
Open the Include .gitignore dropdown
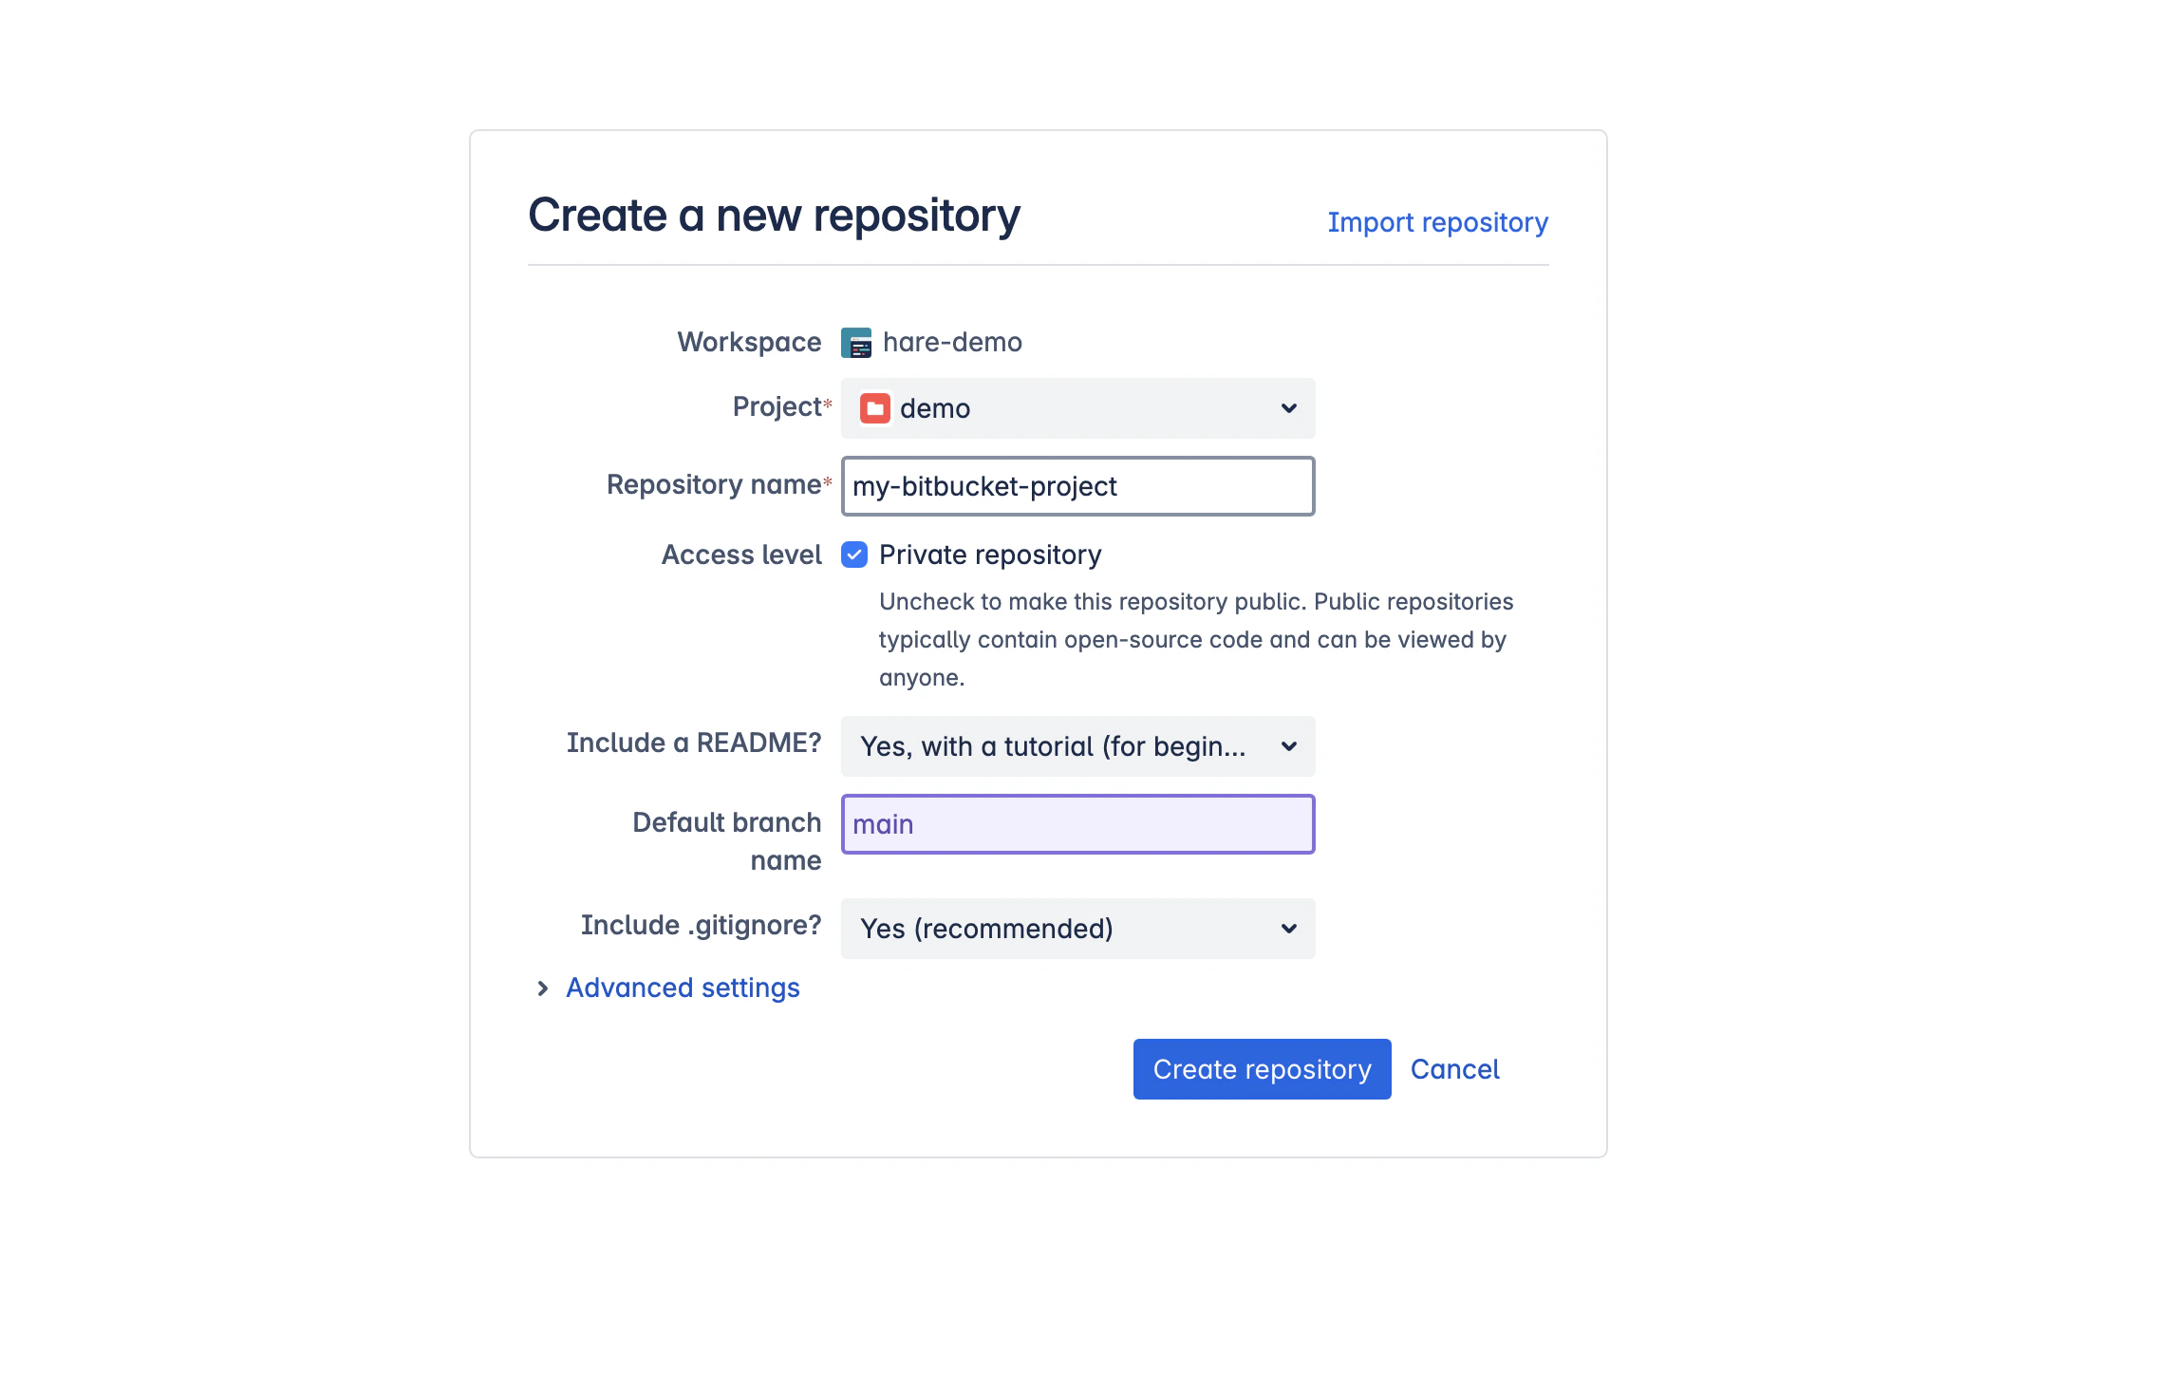tap(1077, 929)
